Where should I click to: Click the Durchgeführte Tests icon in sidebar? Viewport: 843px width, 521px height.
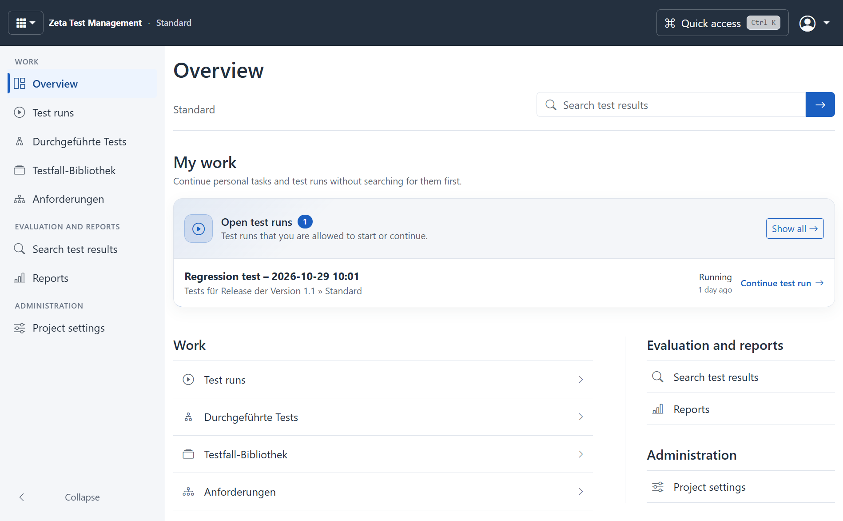pyautogui.click(x=20, y=141)
